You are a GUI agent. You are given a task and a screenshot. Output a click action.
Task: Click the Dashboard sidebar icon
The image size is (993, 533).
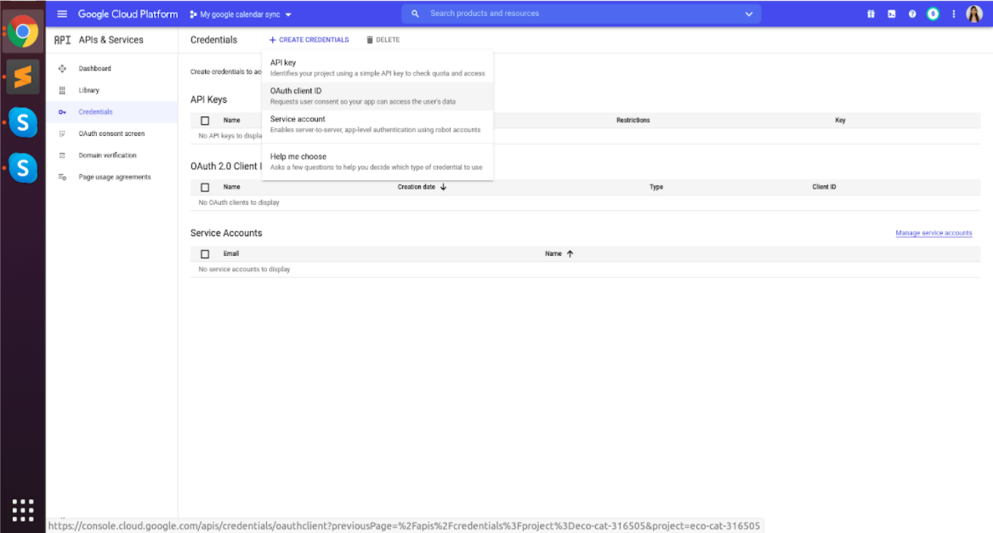click(x=62, y=68)
